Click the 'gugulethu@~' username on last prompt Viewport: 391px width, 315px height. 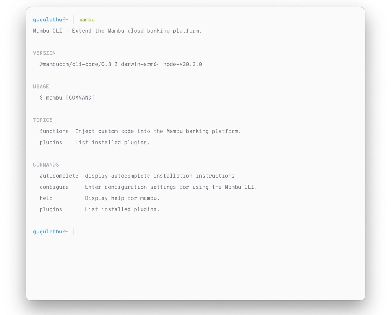(51, 232)
